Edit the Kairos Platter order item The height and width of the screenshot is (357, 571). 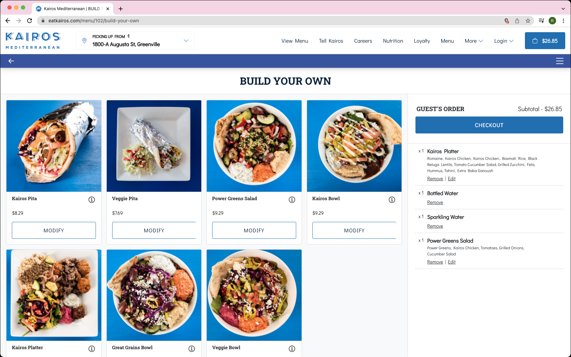tap(452, 178)
